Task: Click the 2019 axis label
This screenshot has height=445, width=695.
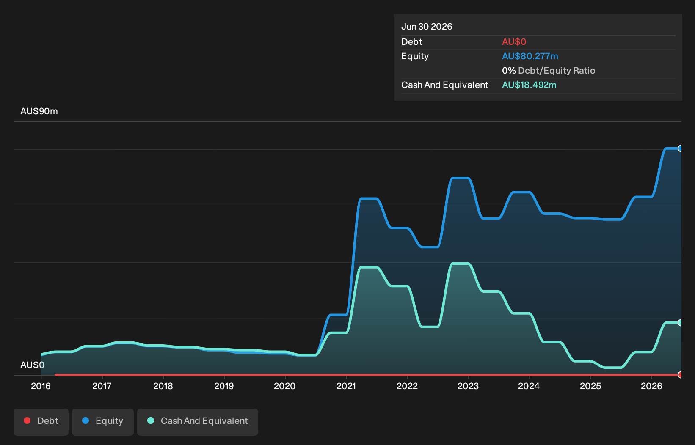Action: tap(224, 386)
